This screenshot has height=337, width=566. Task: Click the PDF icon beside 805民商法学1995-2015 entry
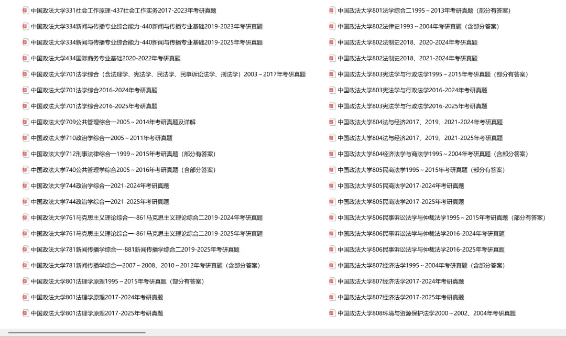tap(331, 169)
